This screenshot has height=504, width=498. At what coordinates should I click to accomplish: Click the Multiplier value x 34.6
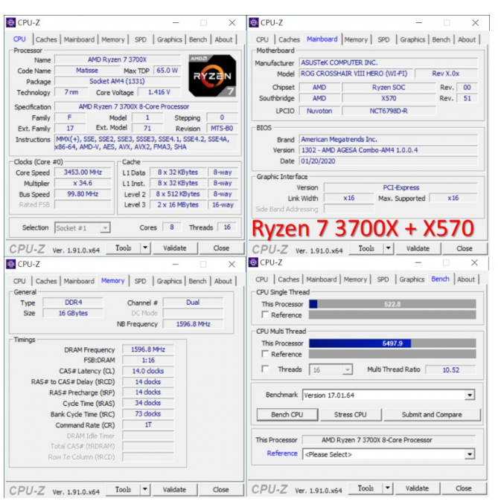[x=83, y=183]
